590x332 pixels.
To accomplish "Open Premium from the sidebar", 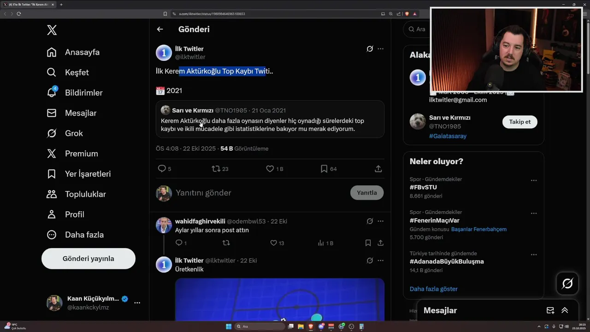I will [72, 154].
